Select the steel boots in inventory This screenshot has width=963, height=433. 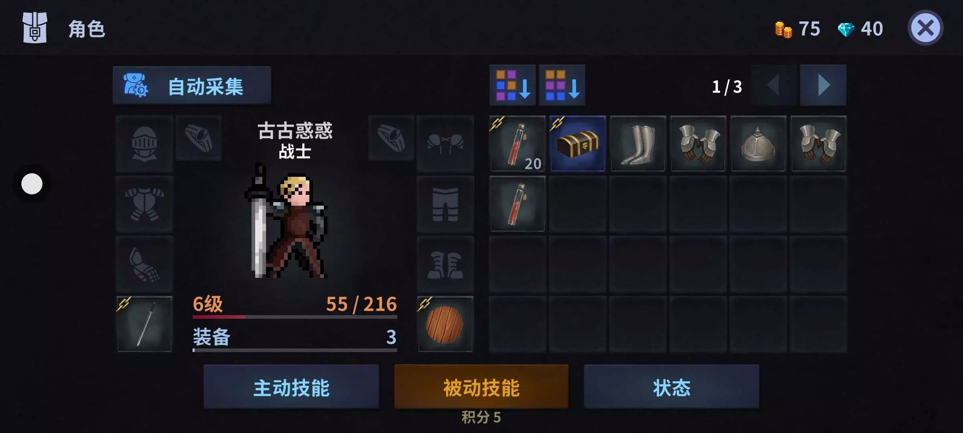(638, 144)
